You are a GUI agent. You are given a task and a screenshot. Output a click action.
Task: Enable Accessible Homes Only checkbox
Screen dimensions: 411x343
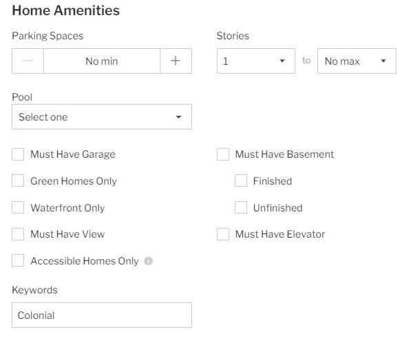18,260
